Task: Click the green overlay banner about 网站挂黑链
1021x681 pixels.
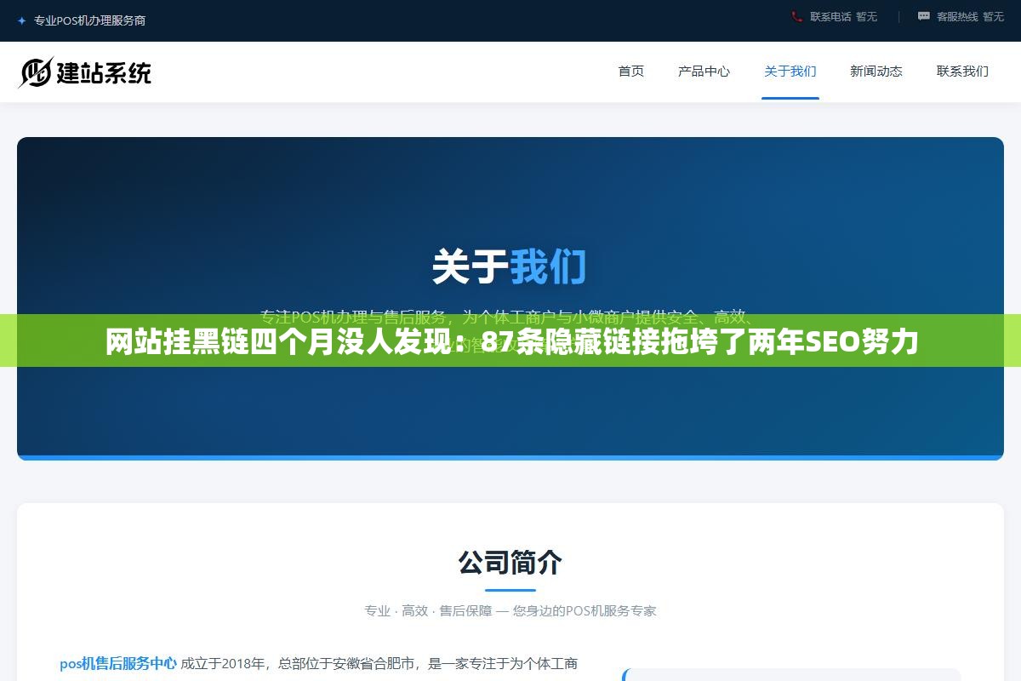Action: pos(510,340)
